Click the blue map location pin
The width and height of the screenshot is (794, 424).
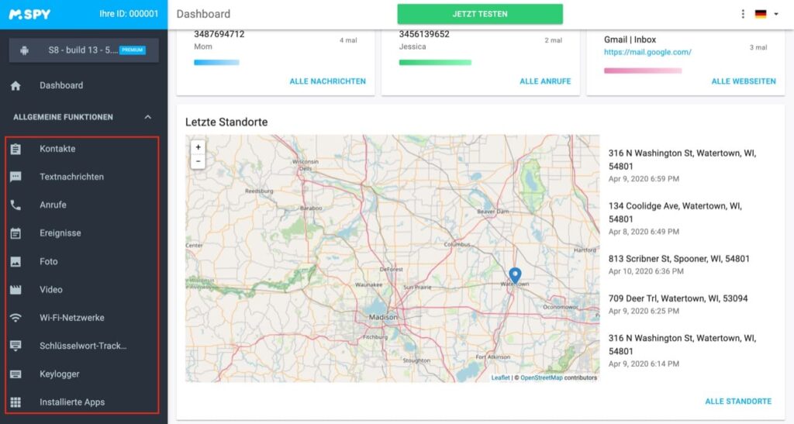(515, 275)
